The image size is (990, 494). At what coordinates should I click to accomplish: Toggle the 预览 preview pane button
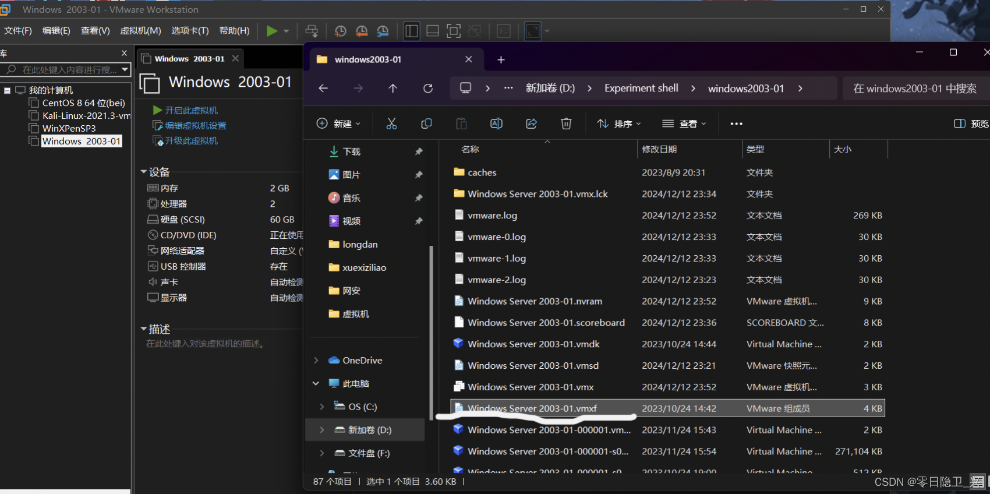971,123
